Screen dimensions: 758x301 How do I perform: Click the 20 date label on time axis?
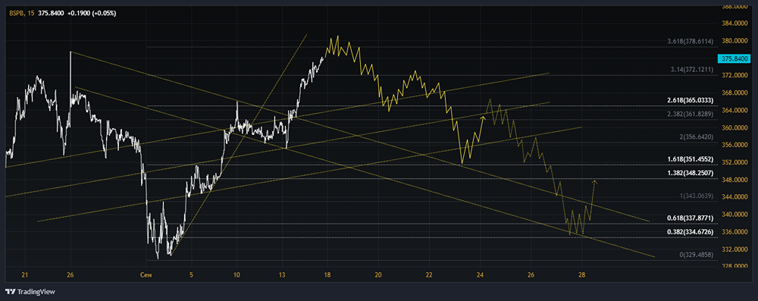pos(378,275)
